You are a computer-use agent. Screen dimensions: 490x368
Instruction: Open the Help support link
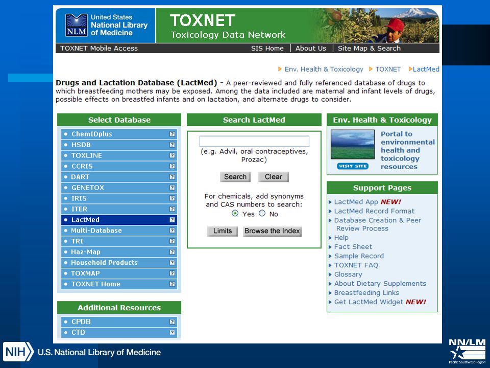coord(341,238)
